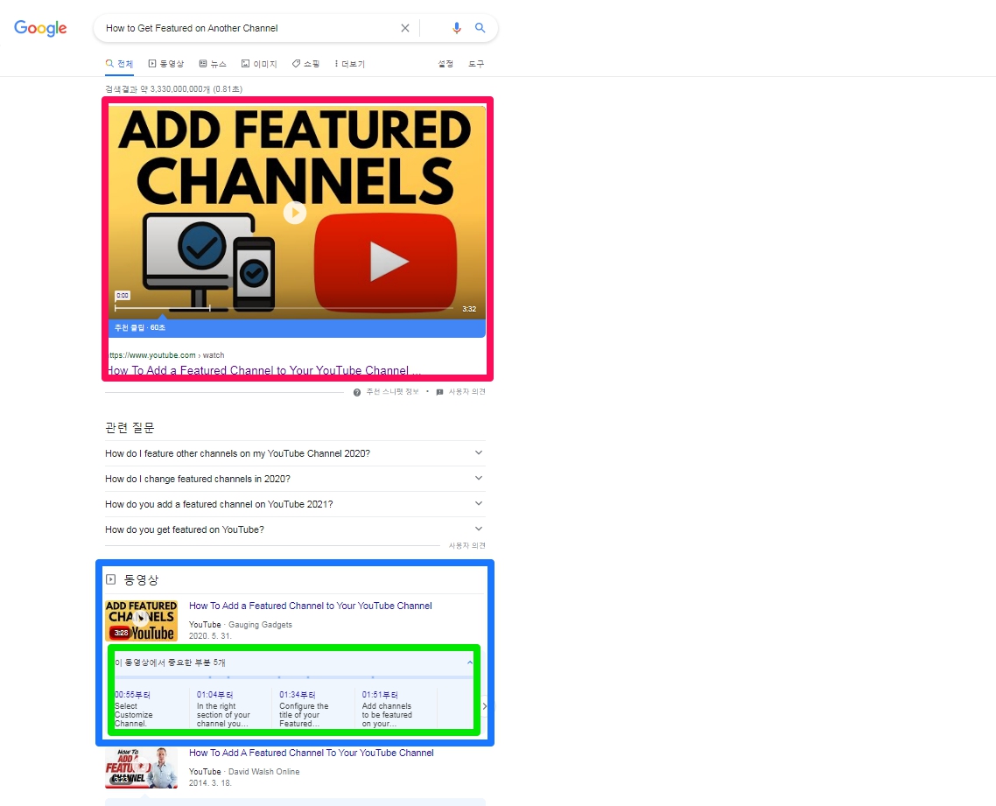The width and height of the screenshot is (996, 806).
Task: Start voice search with the microphone icon
Action: click(456, 28)
